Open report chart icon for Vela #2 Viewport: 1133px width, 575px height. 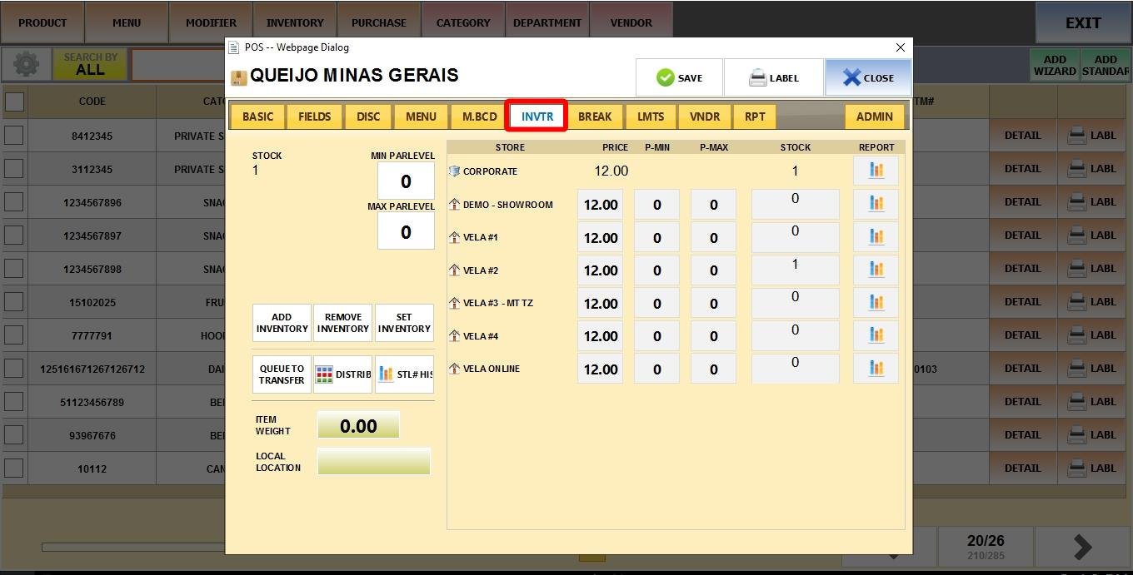pyautogui.click(x=876, y=270)
